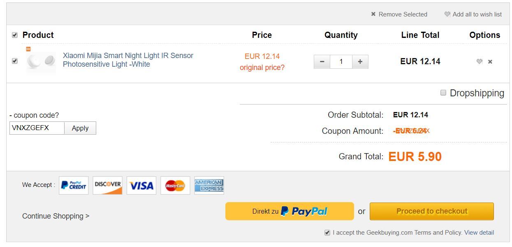The height and width of the screenshot is (247, 512).
Task: Click the Remove Selected x icon
Action: click(x=373, y=14)
